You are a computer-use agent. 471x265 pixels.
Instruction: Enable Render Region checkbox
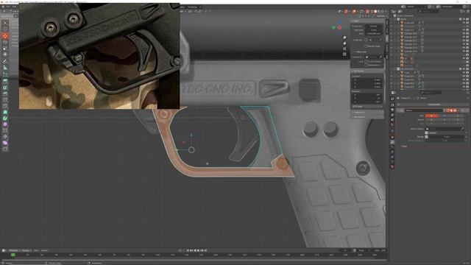point(366,46)
